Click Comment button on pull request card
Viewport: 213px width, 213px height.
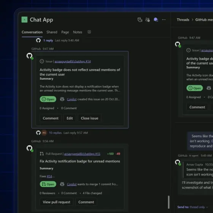pyautogui.click(x=86, y=202)
